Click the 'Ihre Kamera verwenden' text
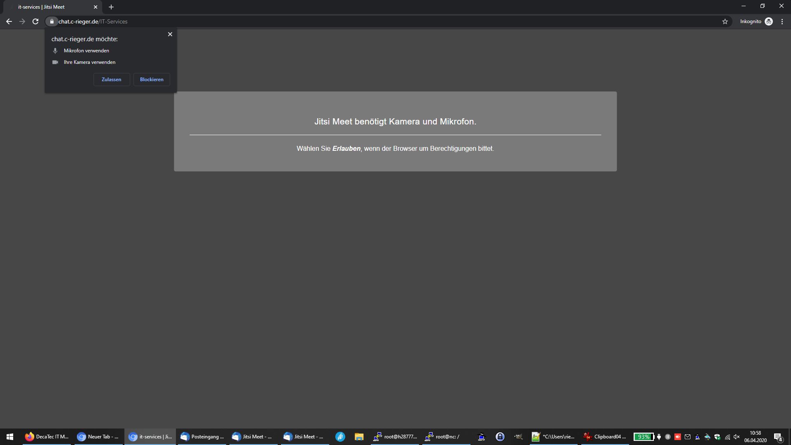Image resolution: width=791 pixels, height=445 pixels. pyautogui.click(x=89, y=62)
